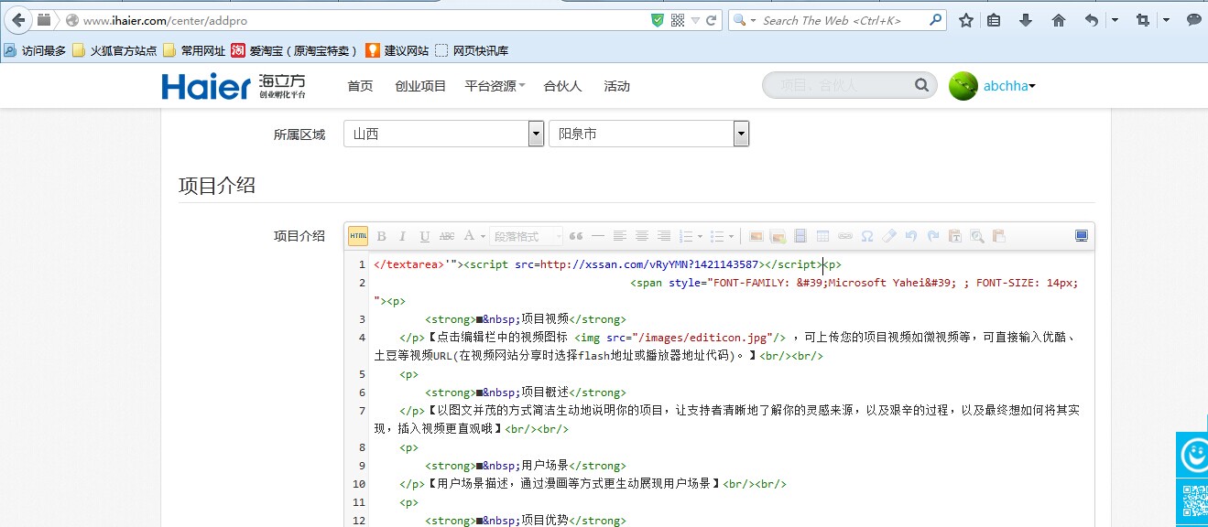Open address bar history dropdown arrow
The image size is (1208, 527).
(695, 20)
